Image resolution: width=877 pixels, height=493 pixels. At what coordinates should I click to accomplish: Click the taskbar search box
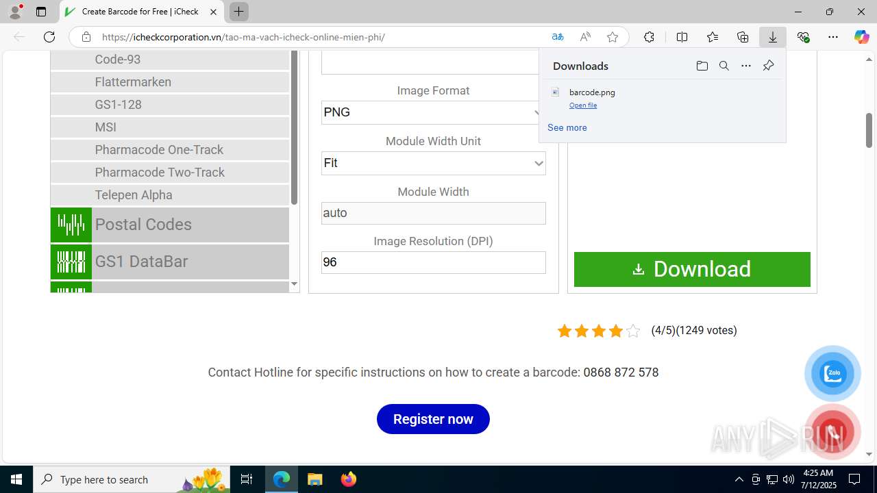tap(132, 479)
